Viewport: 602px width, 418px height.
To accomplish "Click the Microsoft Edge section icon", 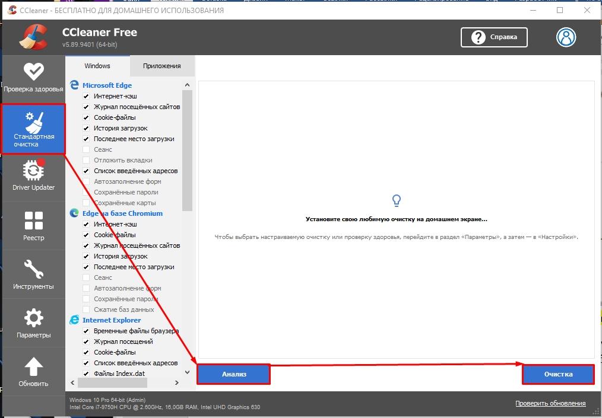I will point(74,85).
